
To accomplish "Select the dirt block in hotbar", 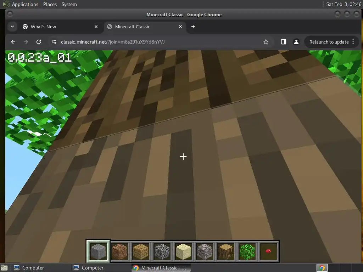I will (x=119, y=251).
